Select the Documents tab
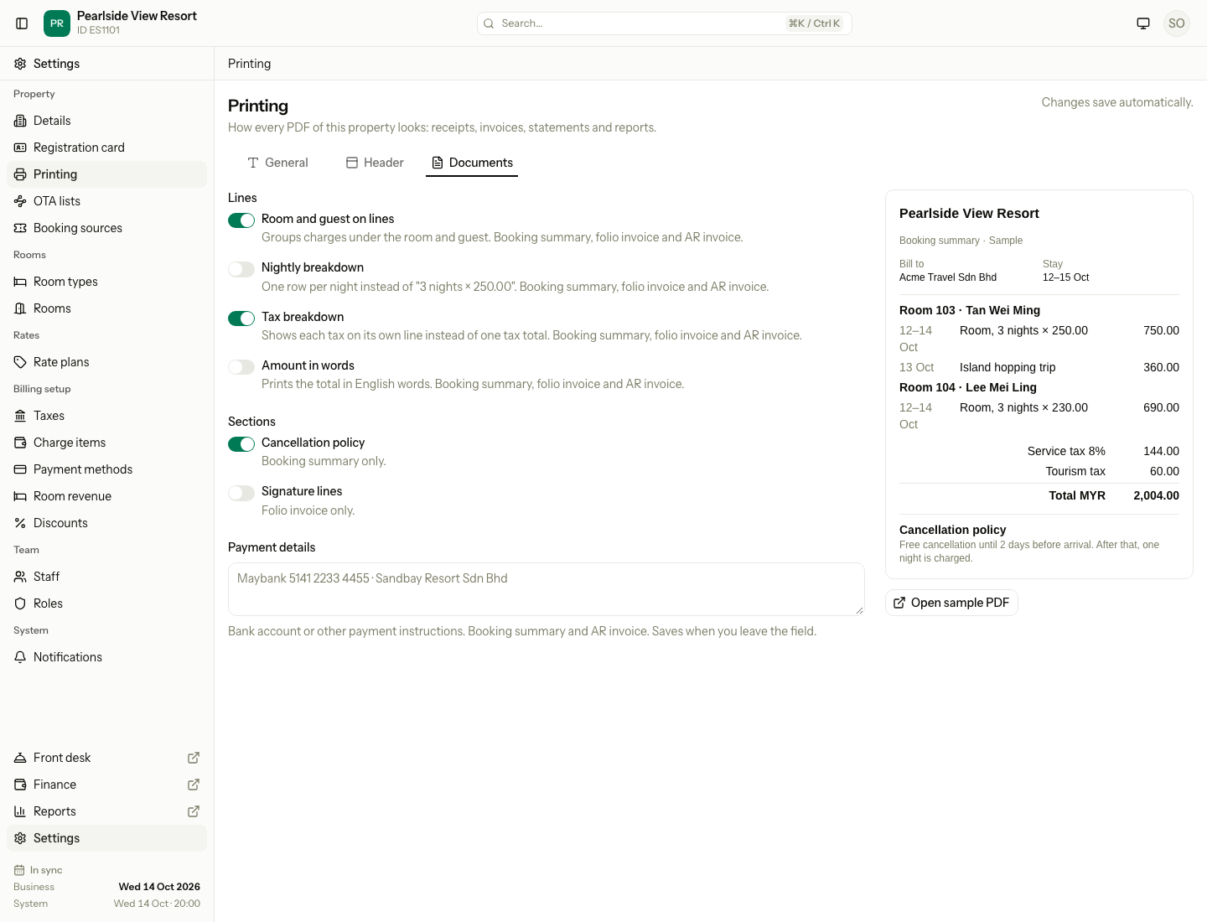Screen dimensions: 1207x922 click(x=472, y=163)
